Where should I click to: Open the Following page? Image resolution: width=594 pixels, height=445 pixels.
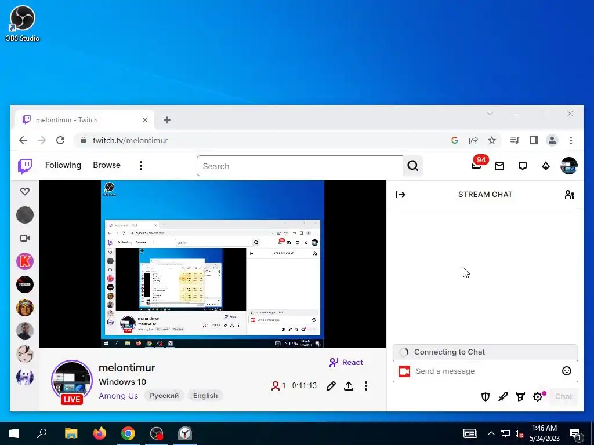(63, 165)
